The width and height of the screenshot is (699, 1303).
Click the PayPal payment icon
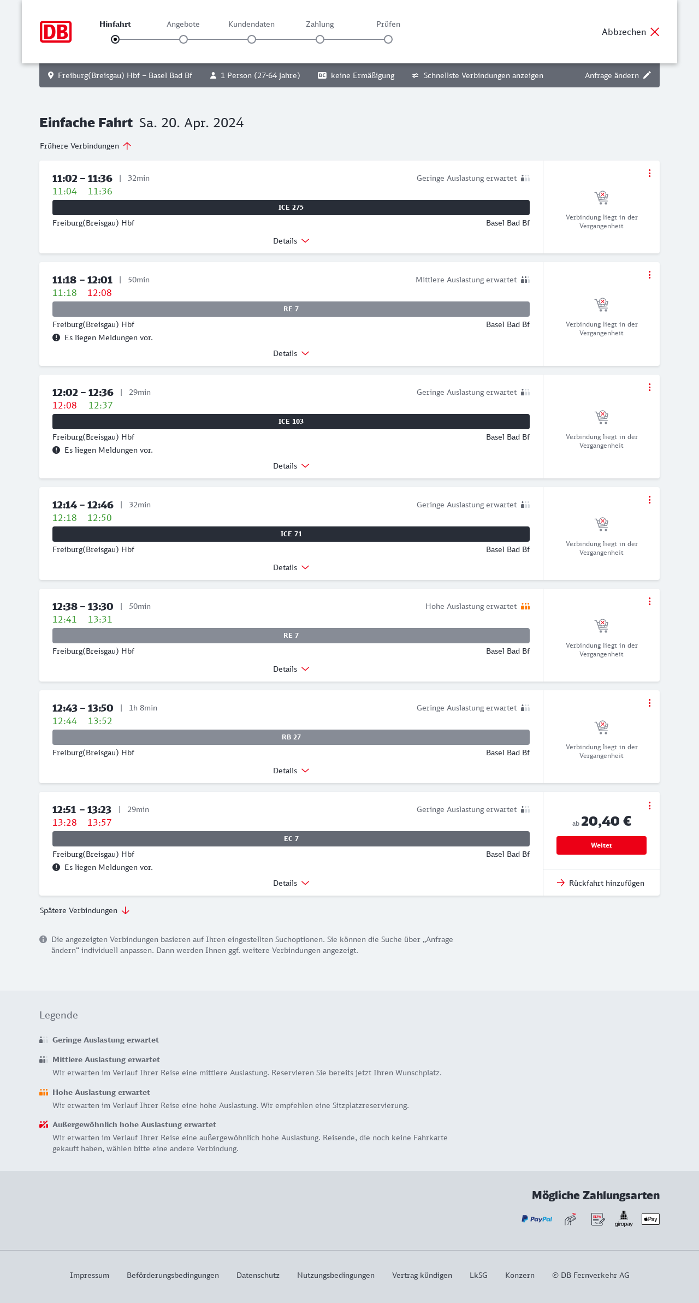click(537, 1219)
